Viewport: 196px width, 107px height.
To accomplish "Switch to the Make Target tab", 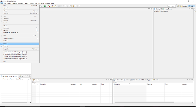I will coord(167,9).
